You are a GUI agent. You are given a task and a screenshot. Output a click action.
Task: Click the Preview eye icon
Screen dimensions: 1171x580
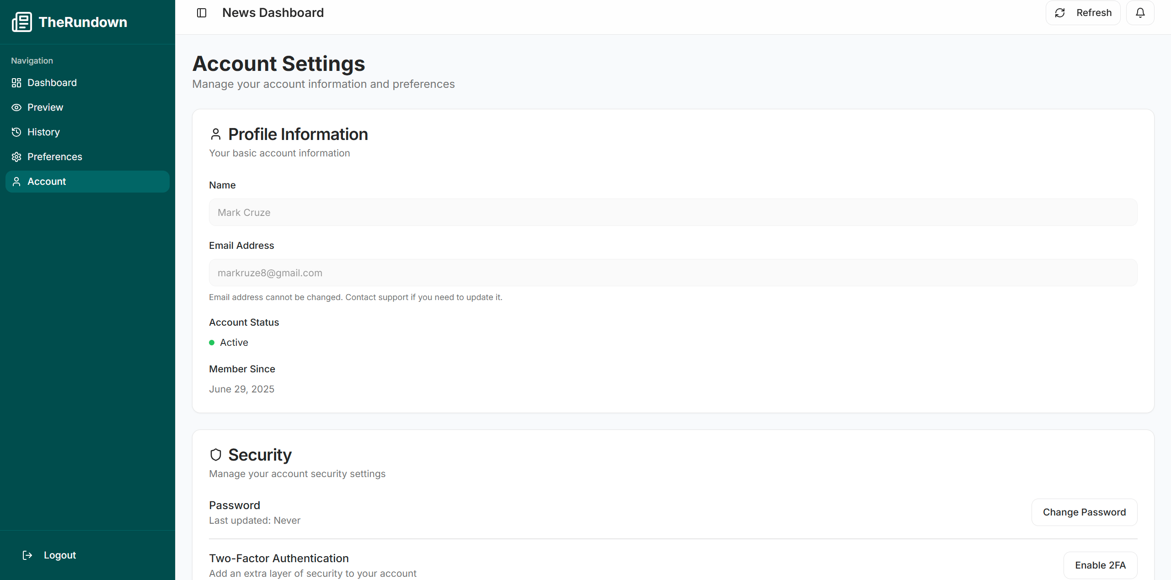coord(16,107)
